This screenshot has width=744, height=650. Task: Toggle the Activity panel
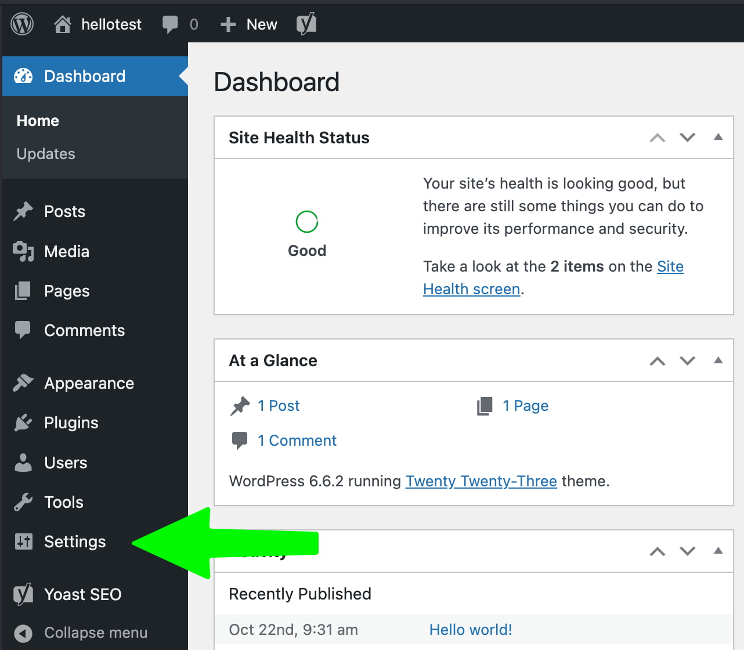718,551
